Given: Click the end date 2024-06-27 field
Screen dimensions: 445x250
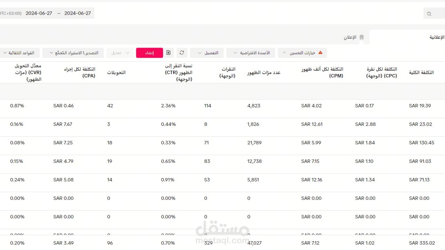Looking at the screenshot, I should coord(78,13).
